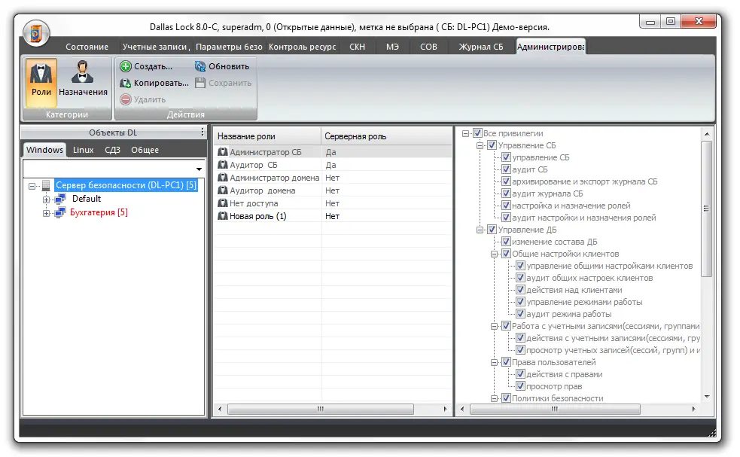740x457 pixels.
Task: Open the Параметры безопасности ribbon tab
Action: (x=229, y=47)
